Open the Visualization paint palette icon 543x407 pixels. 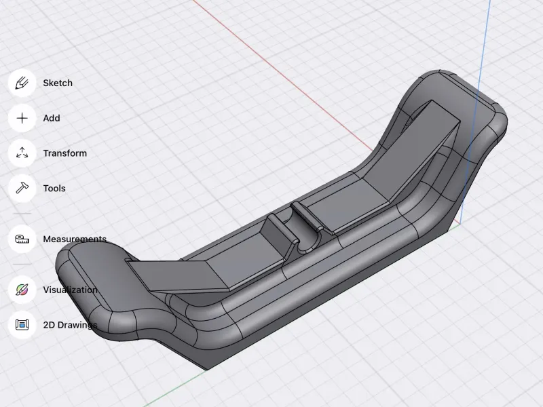22,290
